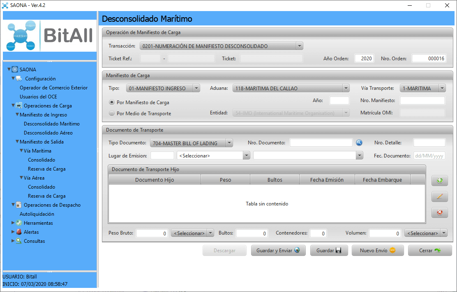Select Por Manifiesto de Carga radio option

click(x=112, y=102)
